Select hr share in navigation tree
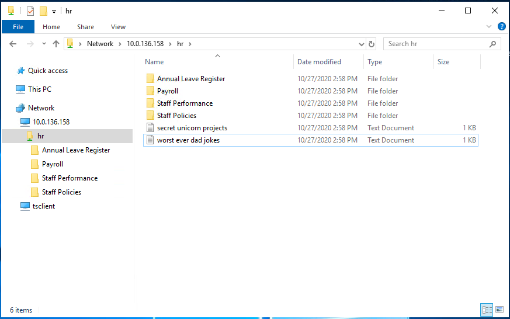The height and width of the screenshot is (319, 510). click(41, 136)
